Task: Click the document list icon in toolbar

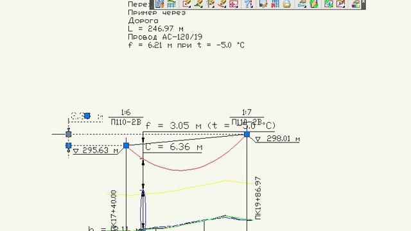Action: [x=159, y=4]
